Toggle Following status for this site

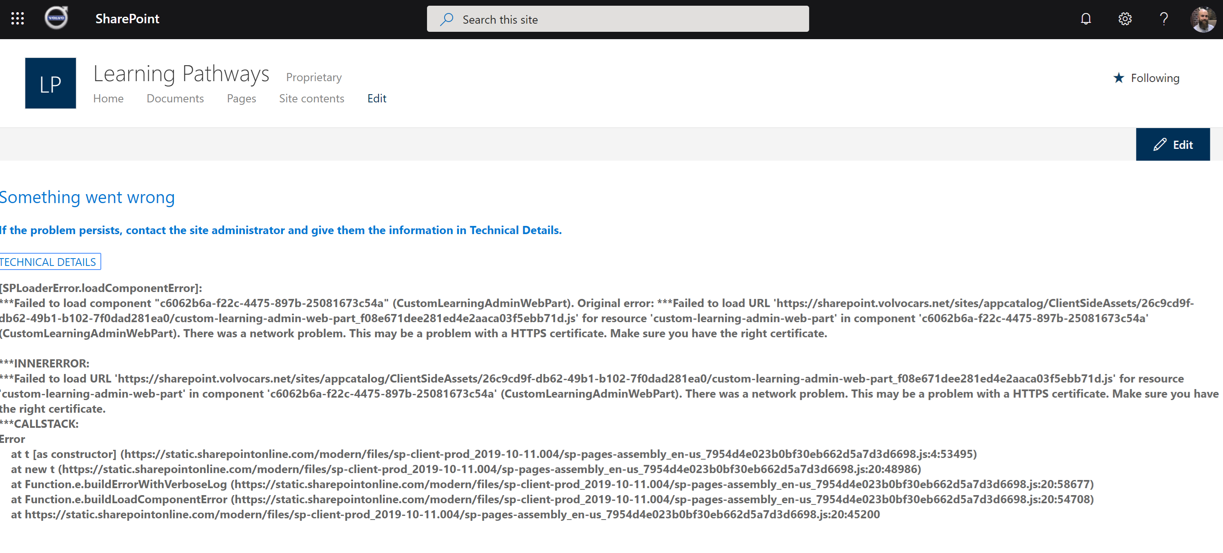pyautogui.click(x=1146, y=78)
